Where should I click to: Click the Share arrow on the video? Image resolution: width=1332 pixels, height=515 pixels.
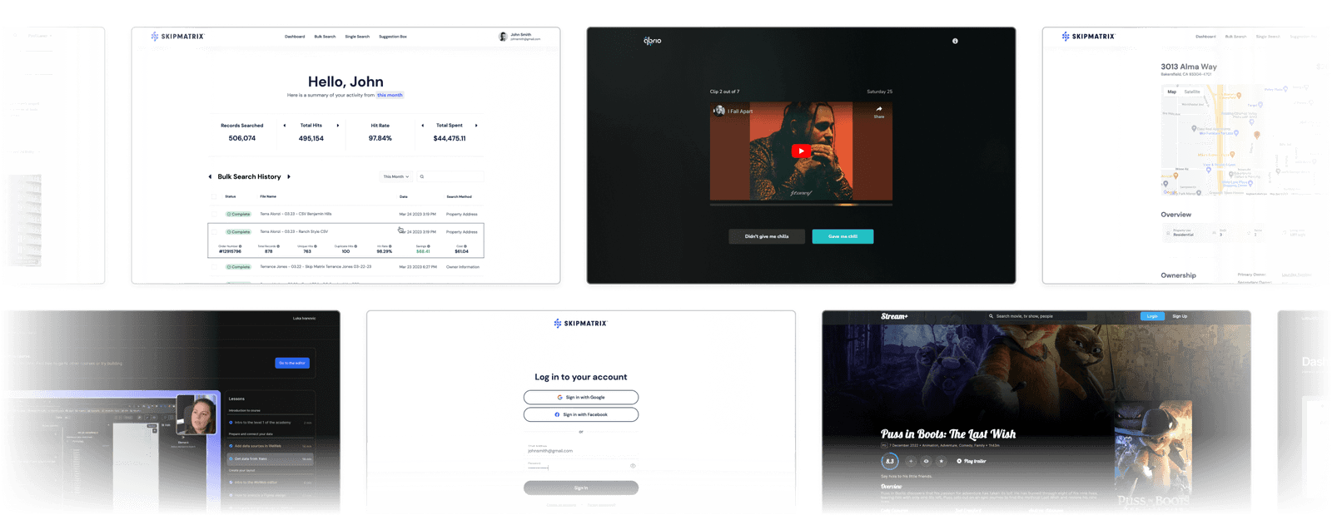tap(879, 109)
